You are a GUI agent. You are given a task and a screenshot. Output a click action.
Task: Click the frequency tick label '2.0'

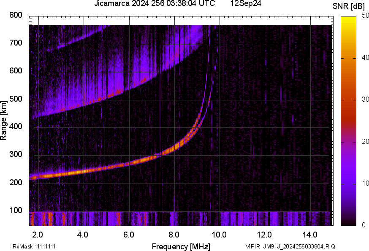pos(38,235)
